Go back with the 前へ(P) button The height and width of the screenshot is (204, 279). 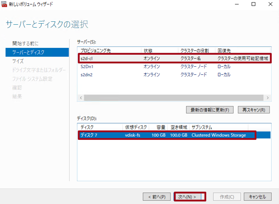(x=156, y=197)
